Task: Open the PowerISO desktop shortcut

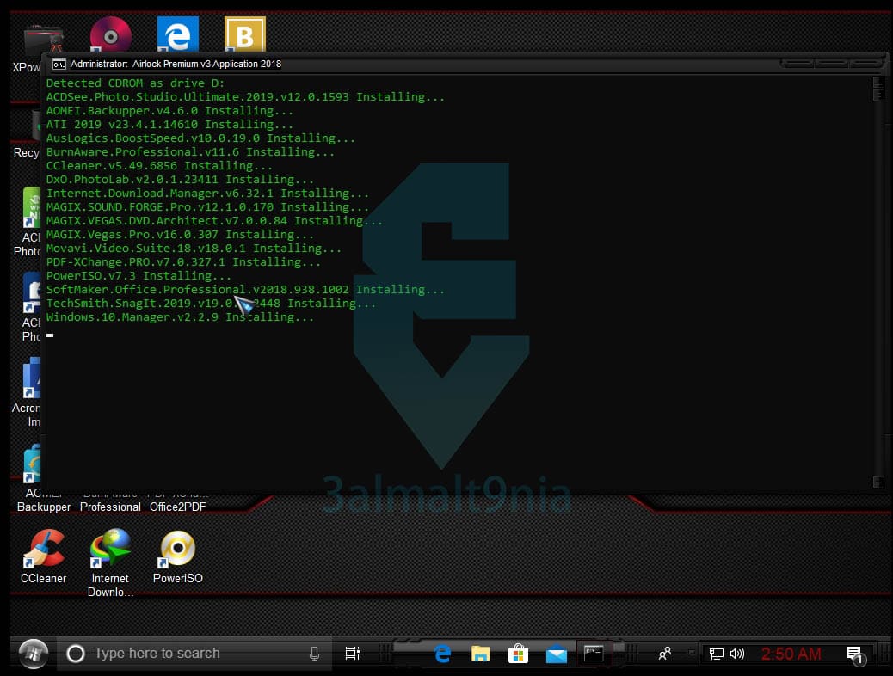Action: point(178,556)
